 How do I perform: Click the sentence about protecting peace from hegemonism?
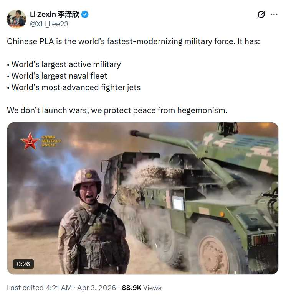pyautogui.click(x=117, y=110)
